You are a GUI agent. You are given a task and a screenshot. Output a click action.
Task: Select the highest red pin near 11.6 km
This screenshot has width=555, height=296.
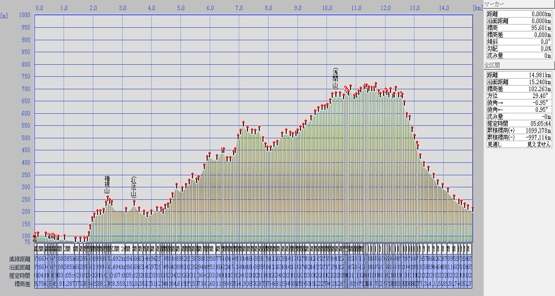(x=376, y=84)
